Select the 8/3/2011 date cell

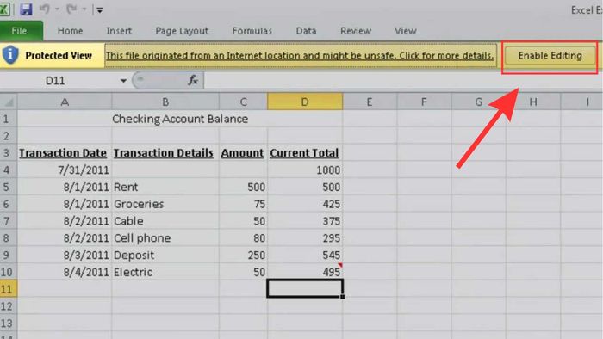(65, 255)
